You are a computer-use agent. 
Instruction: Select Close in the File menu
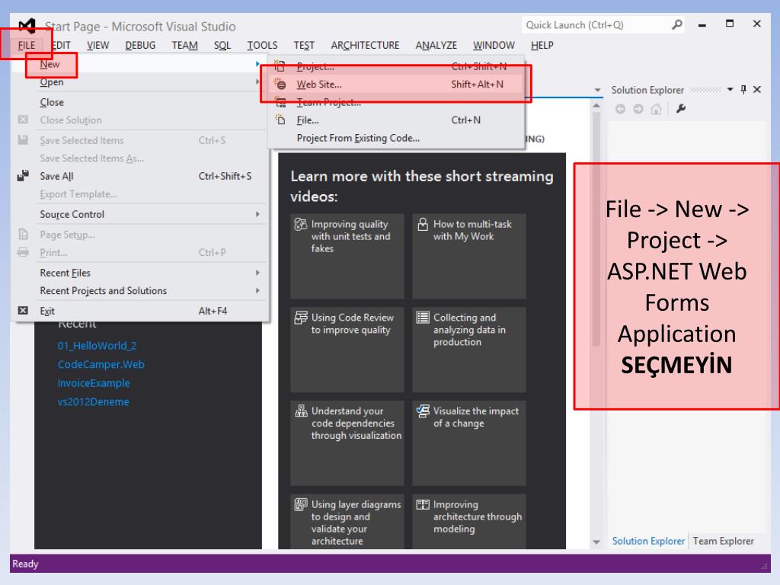point(139,102)
